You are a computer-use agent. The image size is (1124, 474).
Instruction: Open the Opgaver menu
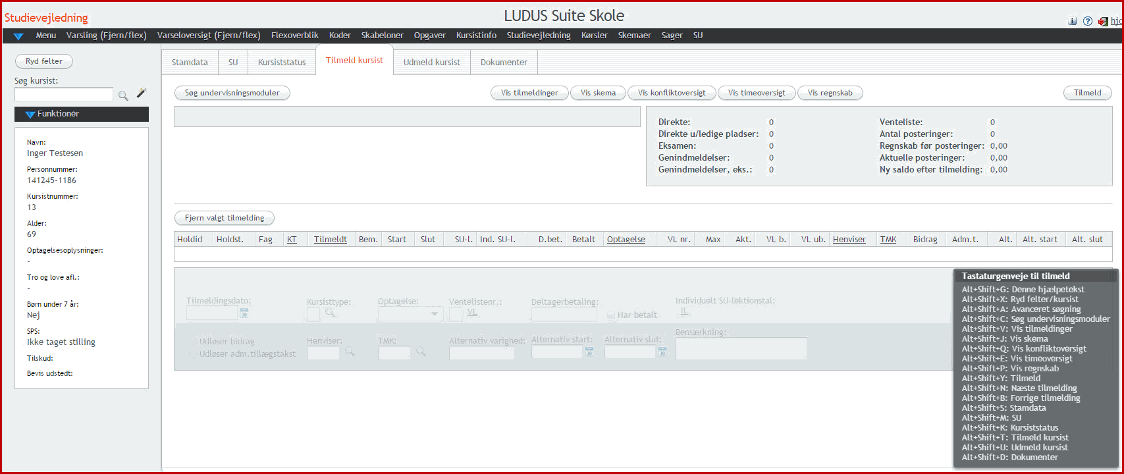[430, 36]
